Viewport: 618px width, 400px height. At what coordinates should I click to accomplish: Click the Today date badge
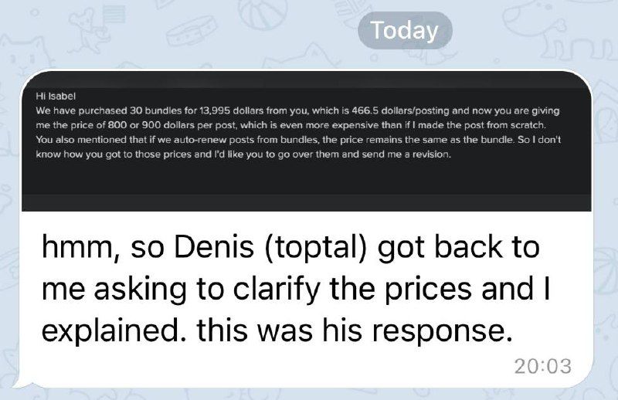point(404,31)
